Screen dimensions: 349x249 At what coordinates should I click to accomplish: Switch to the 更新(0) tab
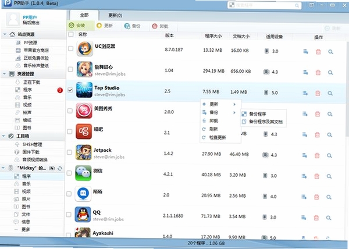[115, 16]
